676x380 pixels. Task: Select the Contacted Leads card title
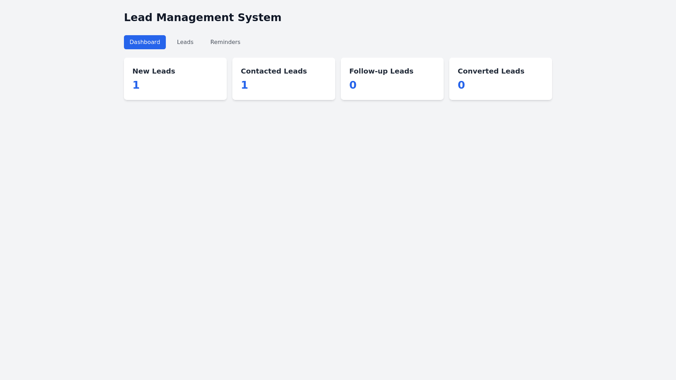274,71
